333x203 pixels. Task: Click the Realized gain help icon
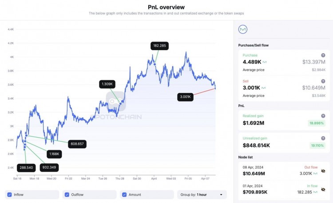[323, 115]
